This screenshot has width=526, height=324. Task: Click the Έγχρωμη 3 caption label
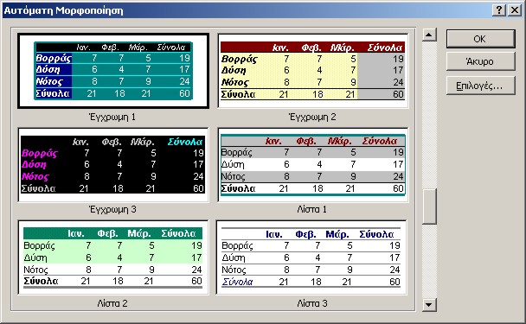(x=112, y=209)
